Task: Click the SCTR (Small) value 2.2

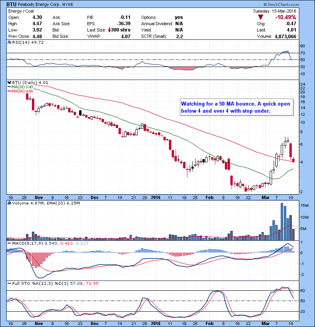Action: click(x=180, y=37)
